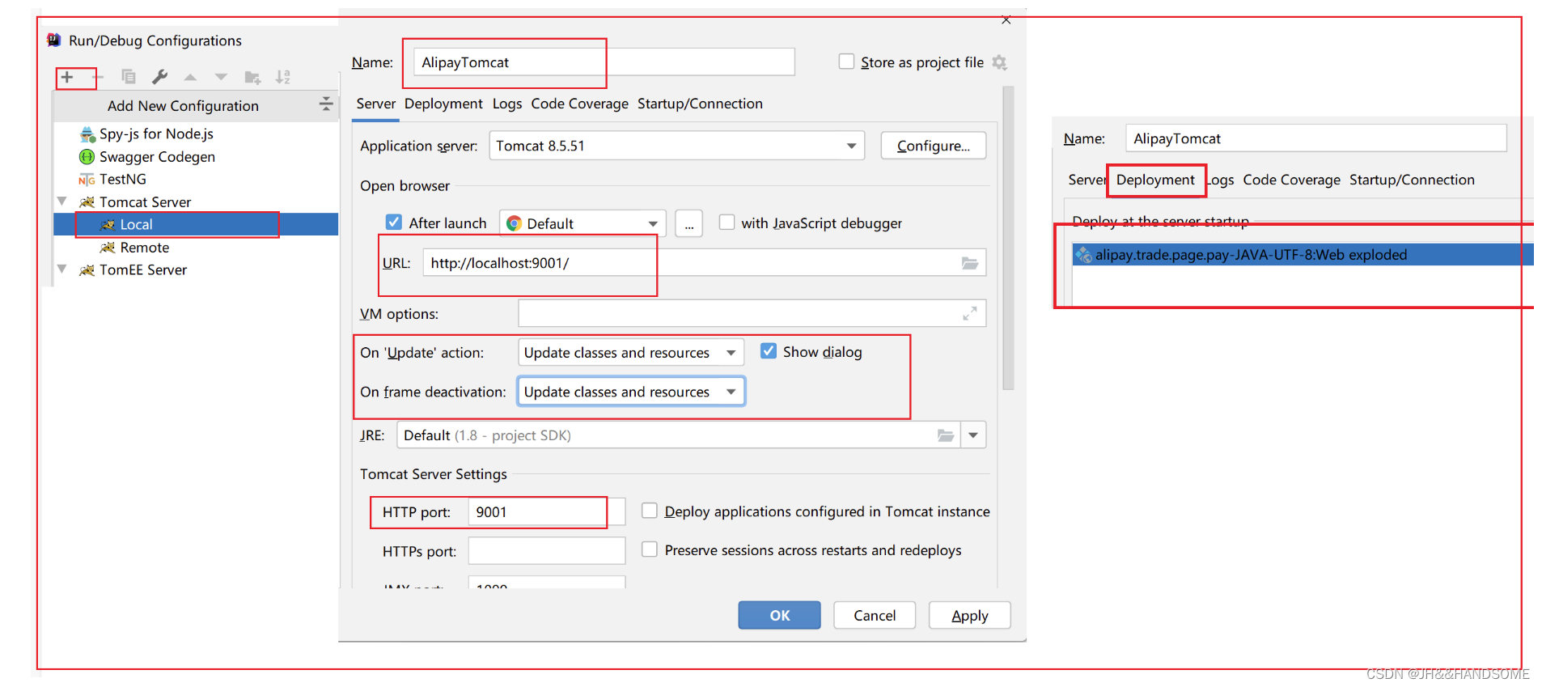The height and width of the screenshot is (687, 1542).
Task: Expand the VM options field
Action: tap(969, 313)
